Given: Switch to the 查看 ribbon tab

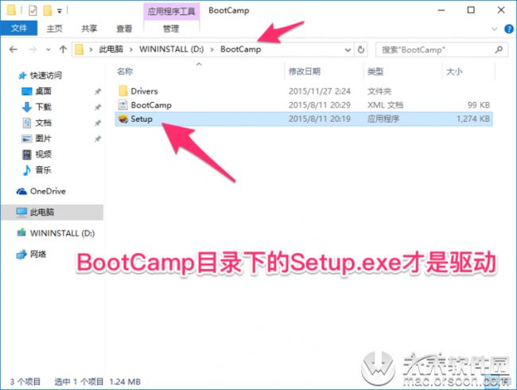Looking at the screenshot, I should (124, 29).
